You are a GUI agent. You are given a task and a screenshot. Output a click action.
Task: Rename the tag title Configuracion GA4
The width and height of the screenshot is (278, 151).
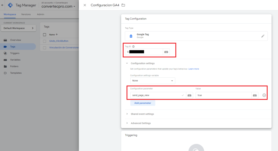pos(105,5)
